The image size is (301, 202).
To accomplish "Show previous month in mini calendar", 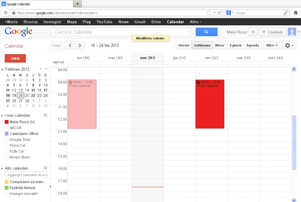I will click(41, 69).
